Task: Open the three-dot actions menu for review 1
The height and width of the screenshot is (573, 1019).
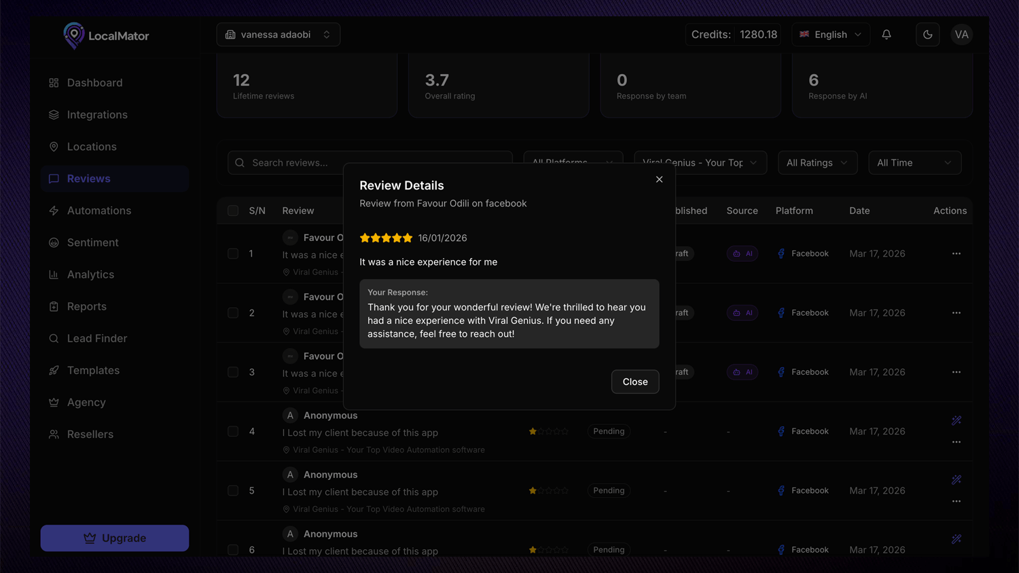Action: (x=957, y=254)
